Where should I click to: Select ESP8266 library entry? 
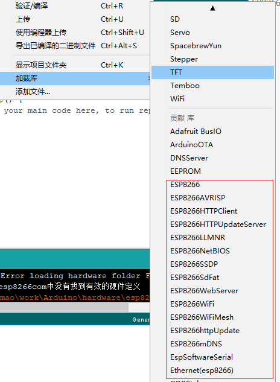(213, 185)
